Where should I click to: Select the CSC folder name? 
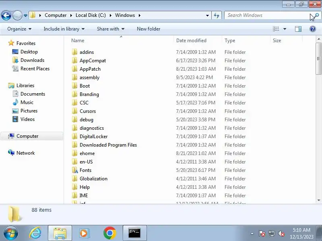click(x=84, y=103)
